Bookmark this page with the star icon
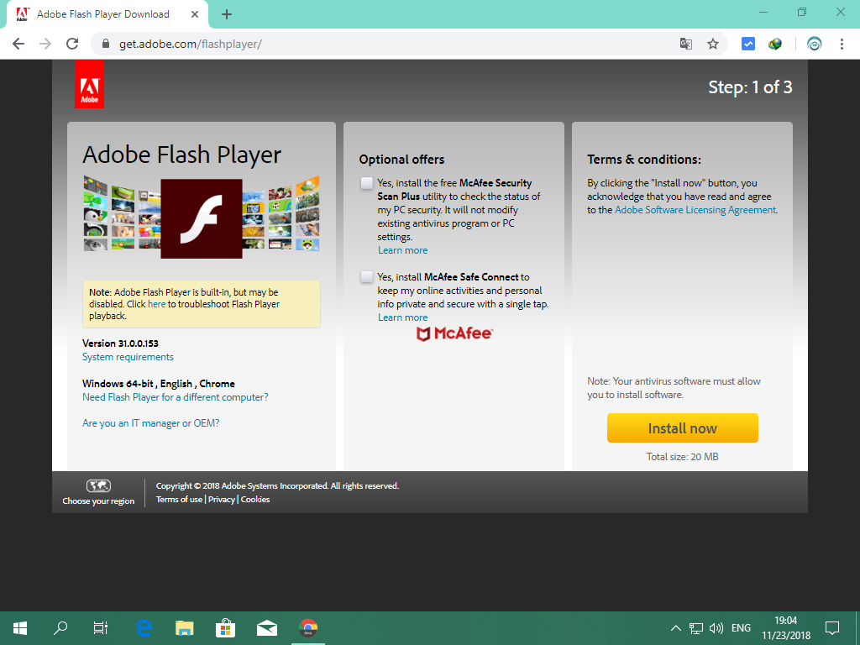 (x=712, y=44)
